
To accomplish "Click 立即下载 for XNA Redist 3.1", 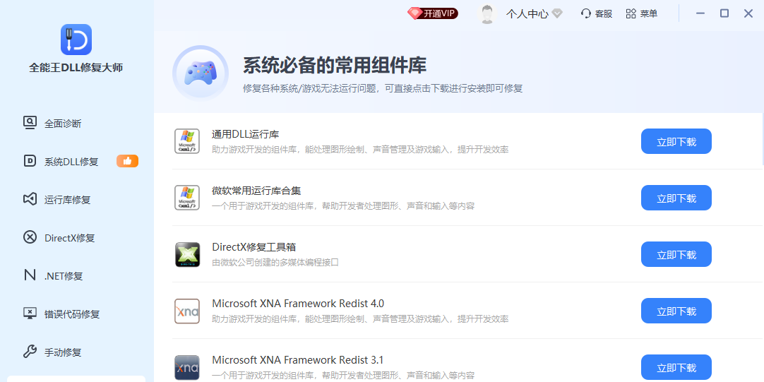I will 676,367.
